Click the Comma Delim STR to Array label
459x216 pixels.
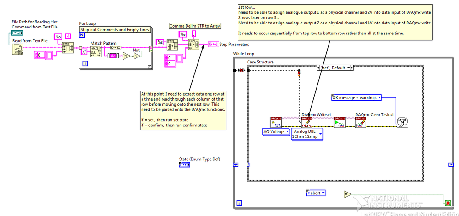pyautogui.click(x=195, y=26)
